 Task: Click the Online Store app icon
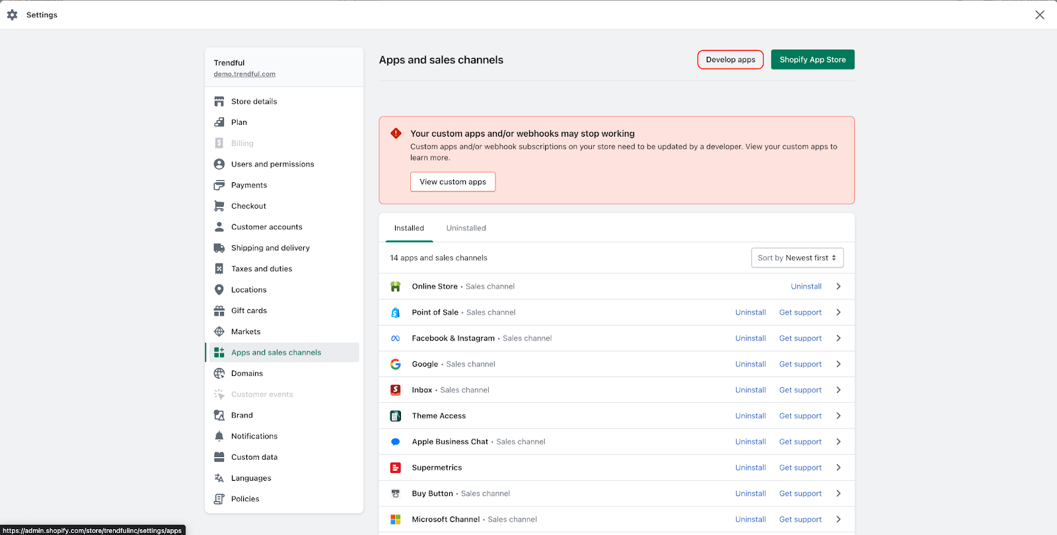coord(396,287)
